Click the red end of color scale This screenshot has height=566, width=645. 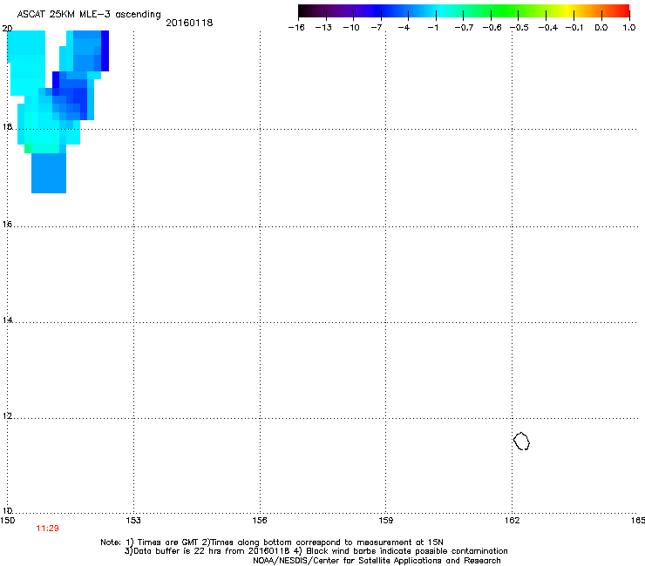(x=621, y=11)
